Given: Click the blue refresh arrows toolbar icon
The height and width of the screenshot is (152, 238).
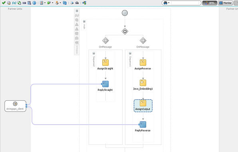Looking at the screenshot, I should pos(65,3).
